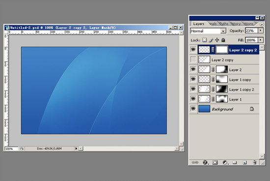
Task: Close the Layers palette window
Action: coord(262,18)
